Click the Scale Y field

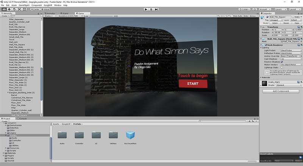click(x=289, y=35)
